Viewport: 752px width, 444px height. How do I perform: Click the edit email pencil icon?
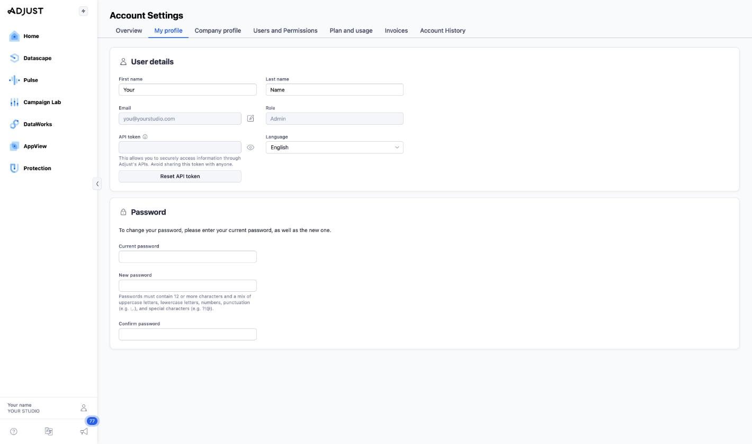click(x=250, y=118)
